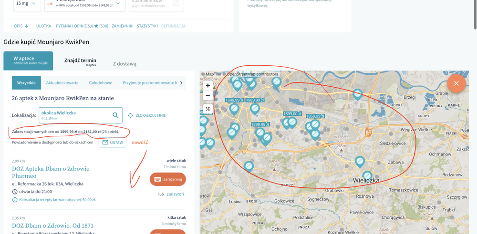Click the magnifier in the location field

(x=115, y=115)
